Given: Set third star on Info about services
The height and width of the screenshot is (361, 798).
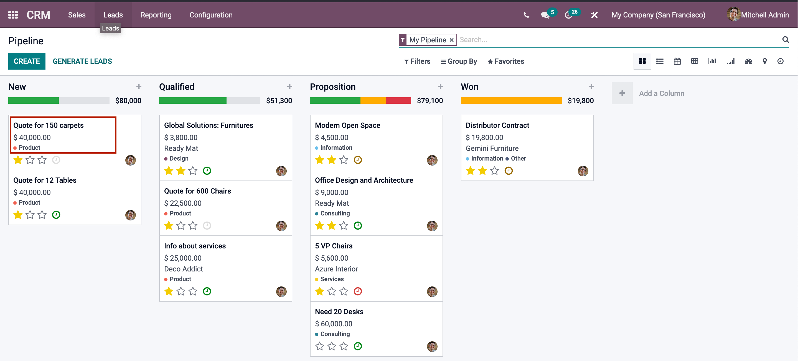Looking at the screenshot, I should [x=193, y=291].
